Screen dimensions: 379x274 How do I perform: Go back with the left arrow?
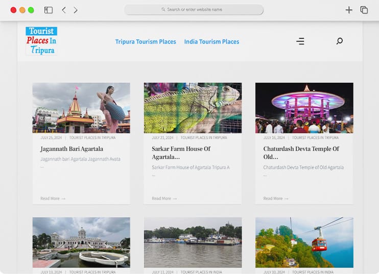[64, 10]
